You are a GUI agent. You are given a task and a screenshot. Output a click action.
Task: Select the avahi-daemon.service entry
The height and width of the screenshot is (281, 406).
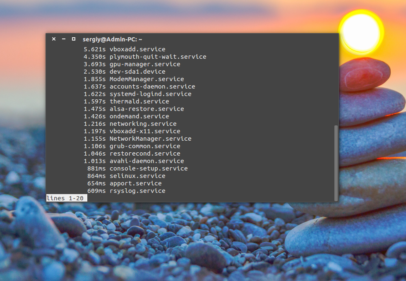[147, 161]
